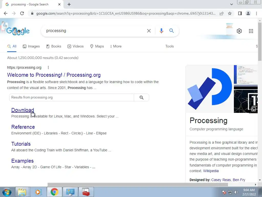Switch to Maps results tab
The width and height of the screenshot is (262, 197).
coord(97,46)
